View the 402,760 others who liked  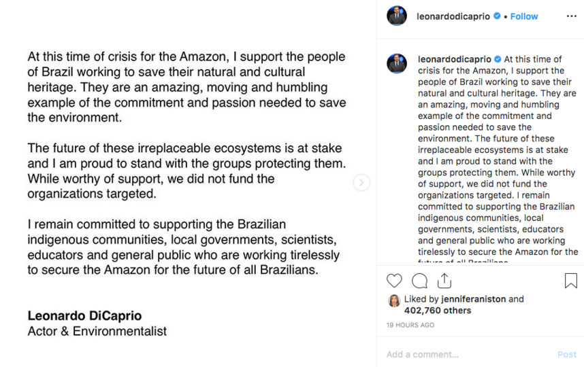pyautogui.click(x=438, y=311)
